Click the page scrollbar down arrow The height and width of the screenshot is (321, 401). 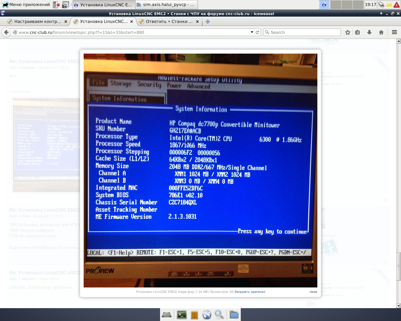point(398,306)
